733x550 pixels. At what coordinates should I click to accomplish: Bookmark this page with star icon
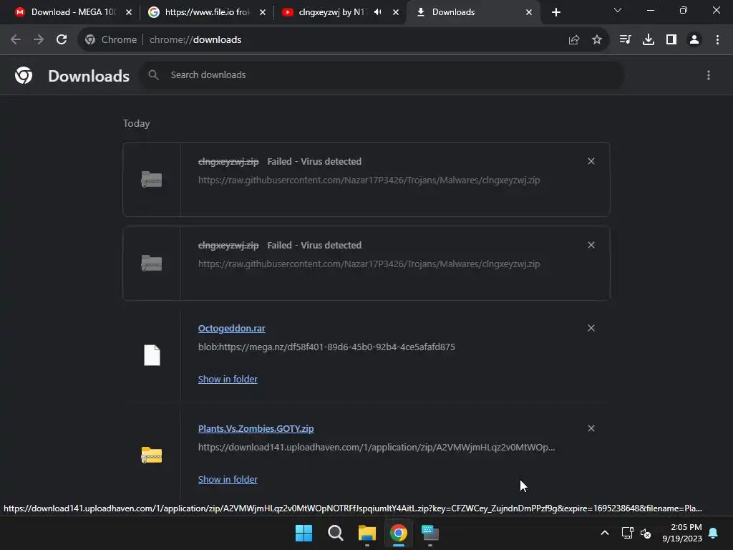click(596, 40)
